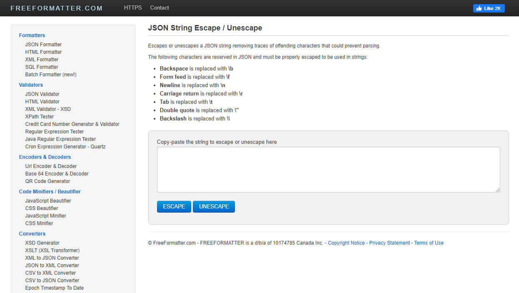Go to JSON Formatter
This screenshot has height=293, width=519.
click(43, 45)
